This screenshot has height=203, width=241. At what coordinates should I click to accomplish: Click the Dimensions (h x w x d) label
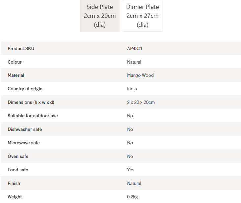tap(31, 102)
